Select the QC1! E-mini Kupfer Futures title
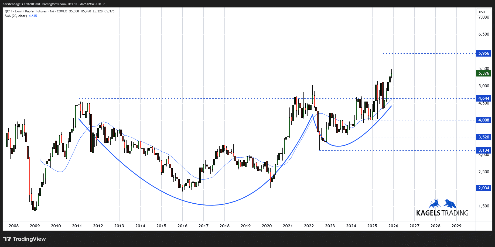This screenshot has width=495, height=247. coord(26,11)
